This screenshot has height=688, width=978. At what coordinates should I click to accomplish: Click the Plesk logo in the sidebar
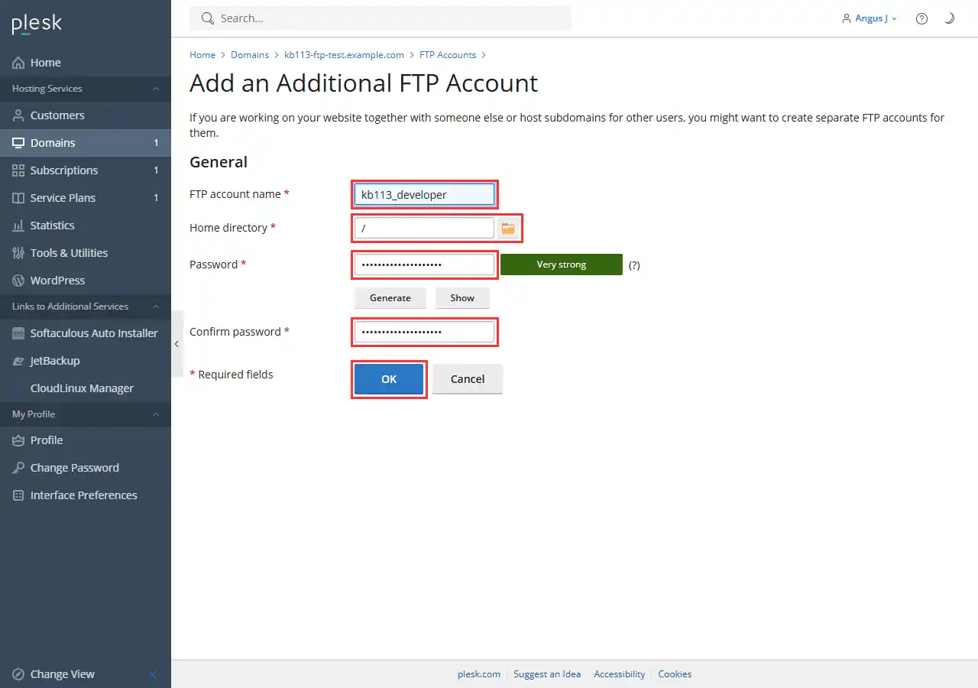coord(37,24)
